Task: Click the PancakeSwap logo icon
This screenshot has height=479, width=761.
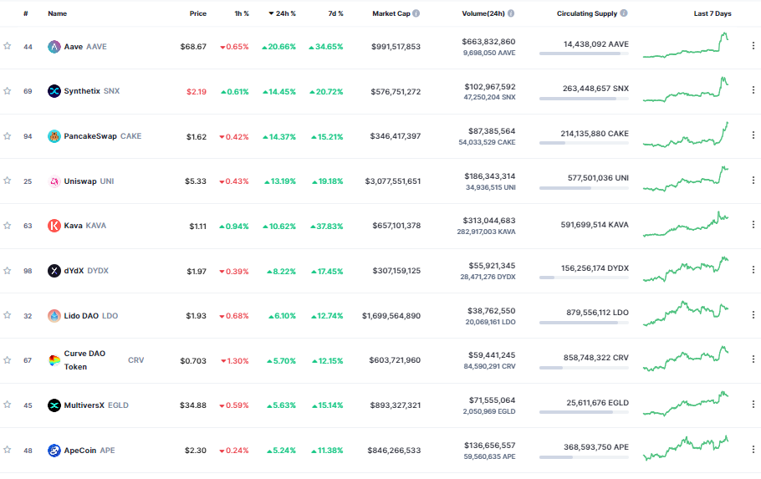Action: click(x=54, y=136)
